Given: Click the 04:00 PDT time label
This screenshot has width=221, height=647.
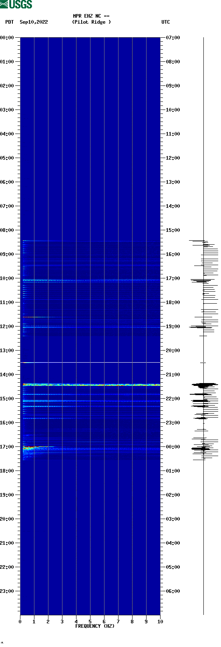Looking at the screenshot, I should tap(7, 134).
